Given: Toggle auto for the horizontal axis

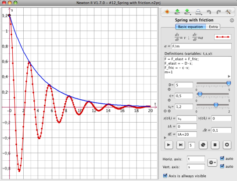Looking at the screenshot, I should [222, 158].
